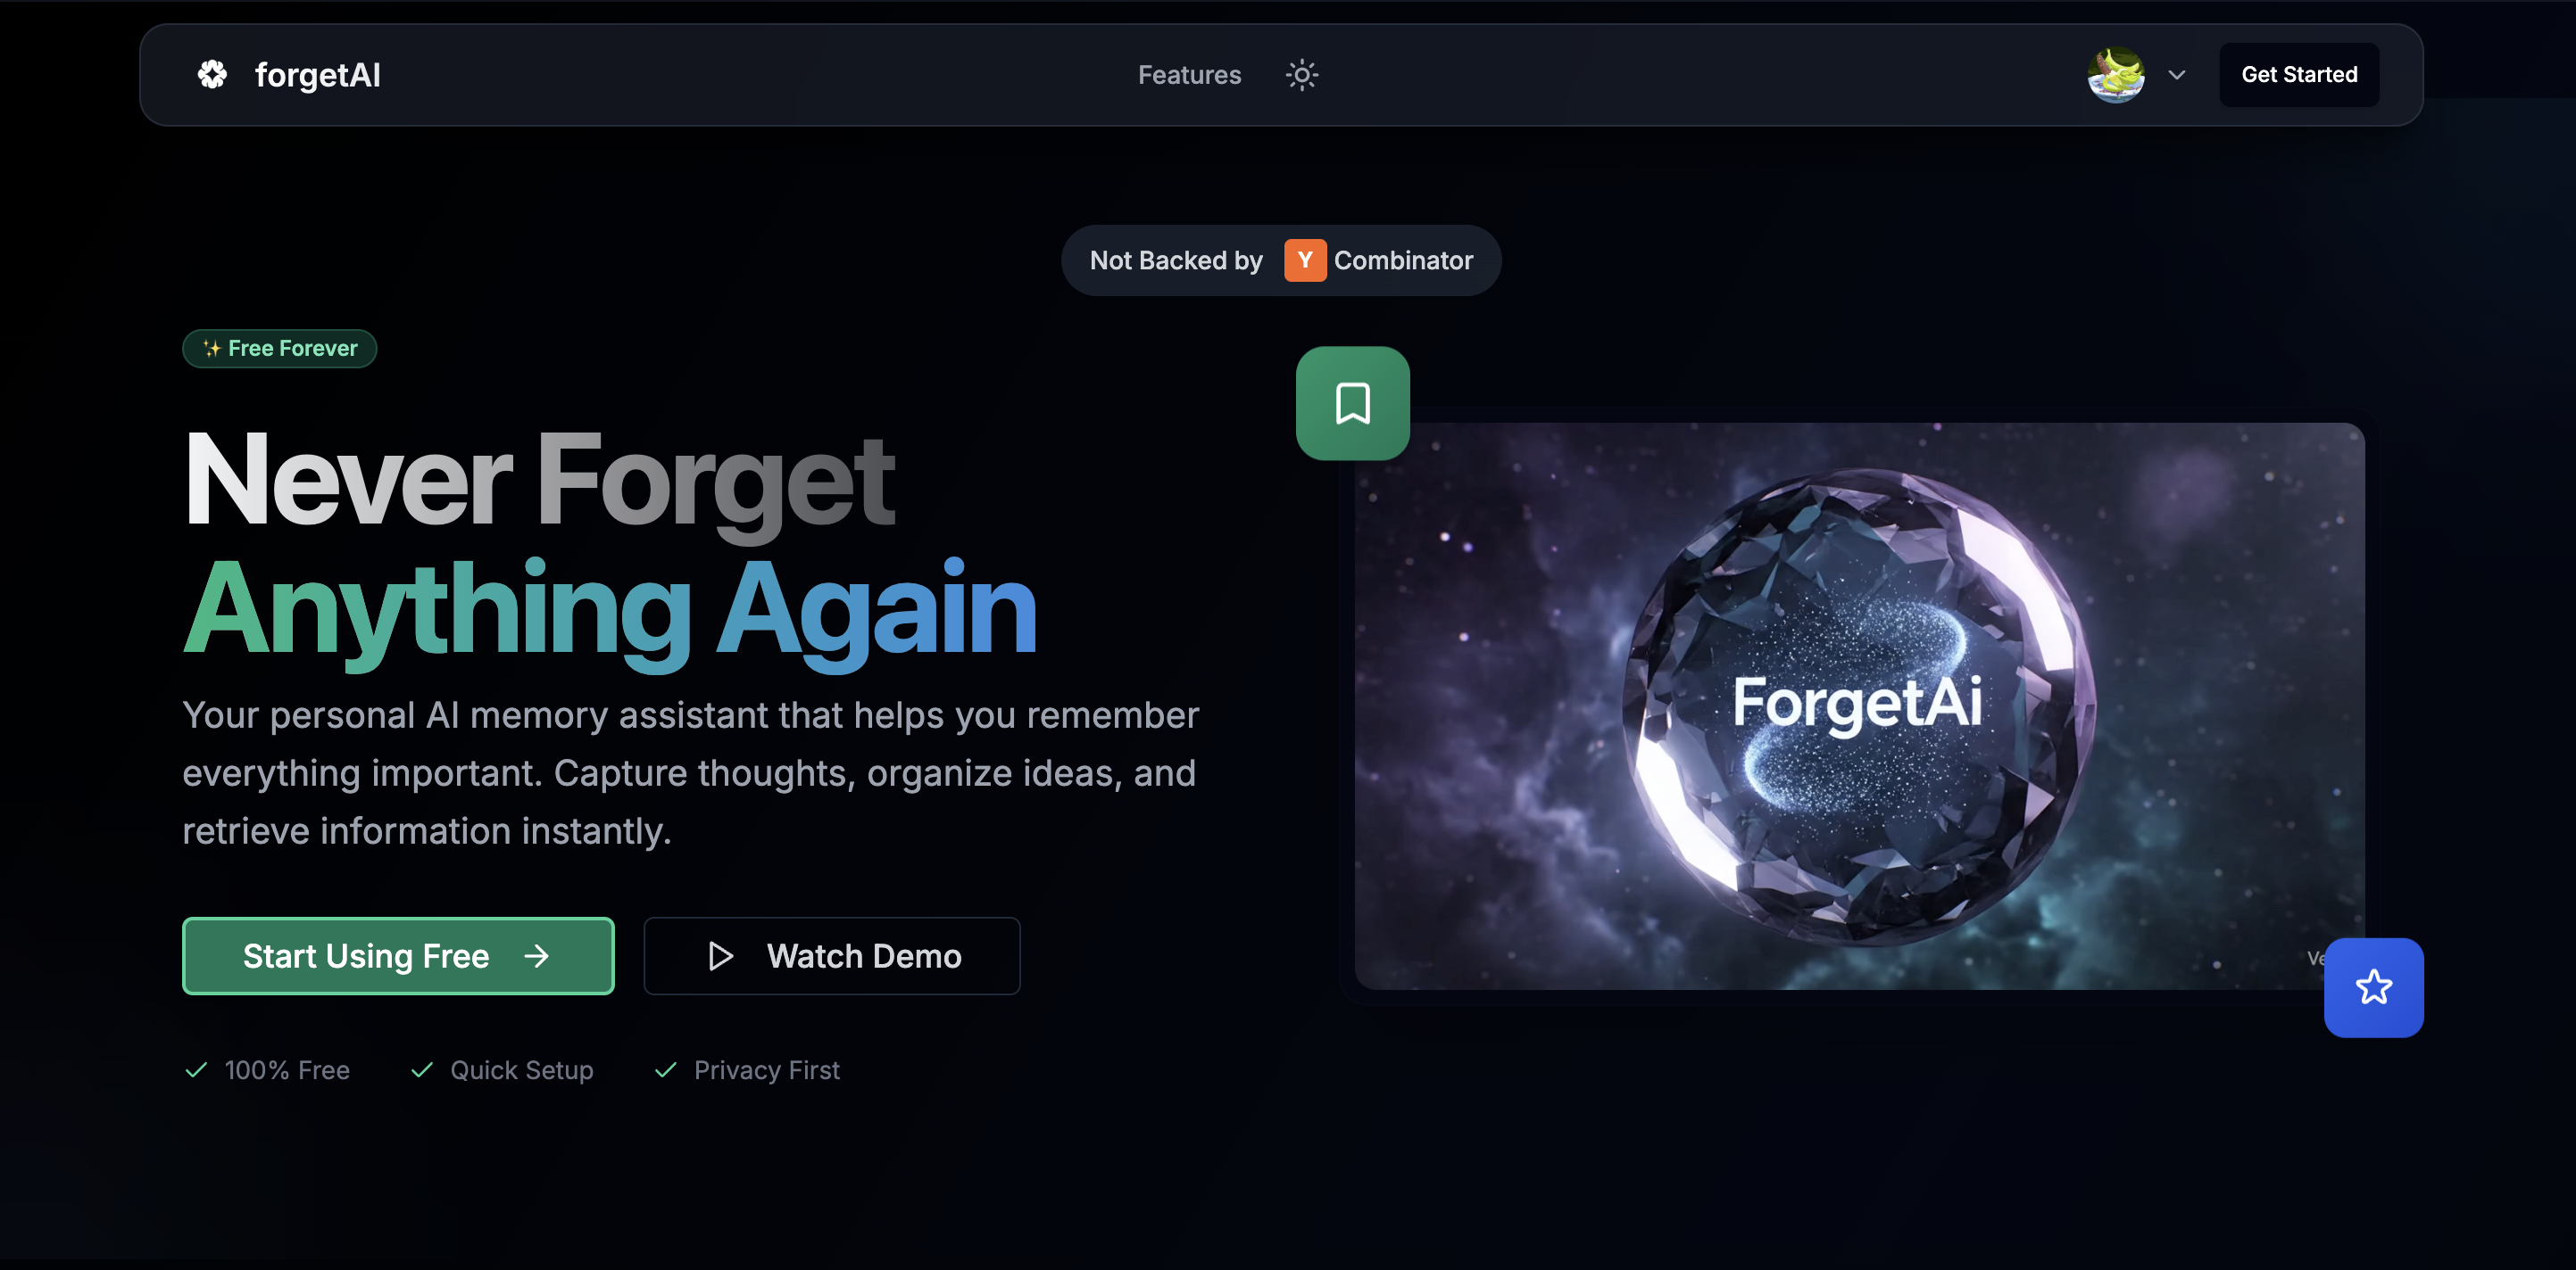Screen dimensions: 2576x1270
Task: Click the green bookmark icon tile
Action: [1352, 404]
